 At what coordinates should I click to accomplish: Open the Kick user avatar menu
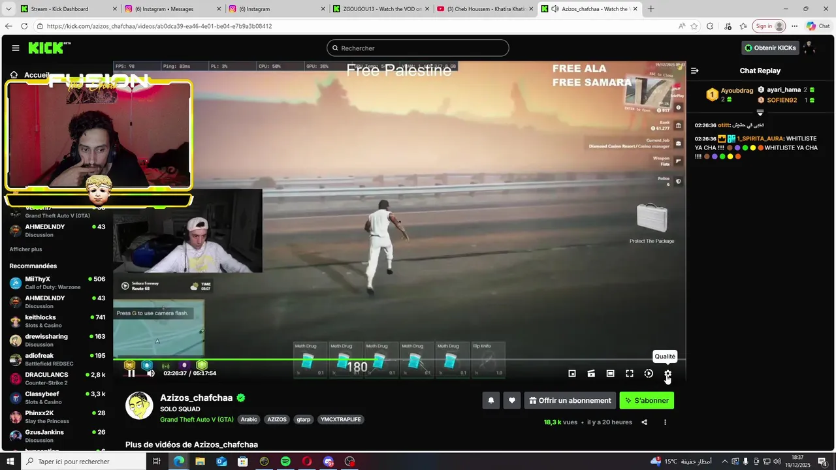(809, 48)
